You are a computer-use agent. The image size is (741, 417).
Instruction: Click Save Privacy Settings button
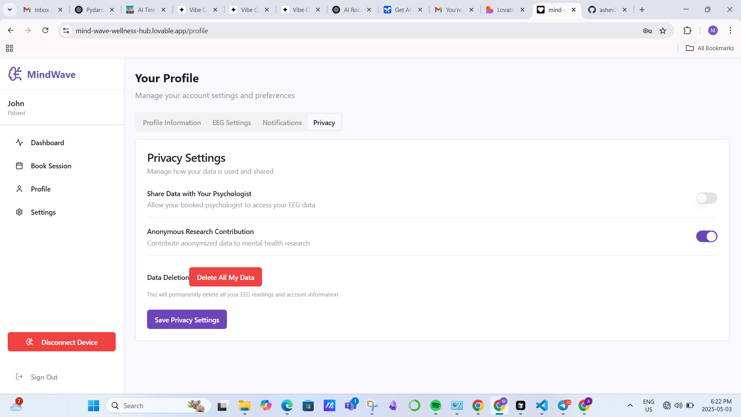[187, 320]
